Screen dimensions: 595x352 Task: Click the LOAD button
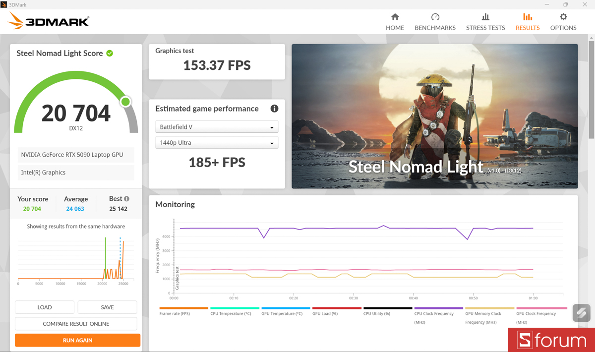[45, 307]
